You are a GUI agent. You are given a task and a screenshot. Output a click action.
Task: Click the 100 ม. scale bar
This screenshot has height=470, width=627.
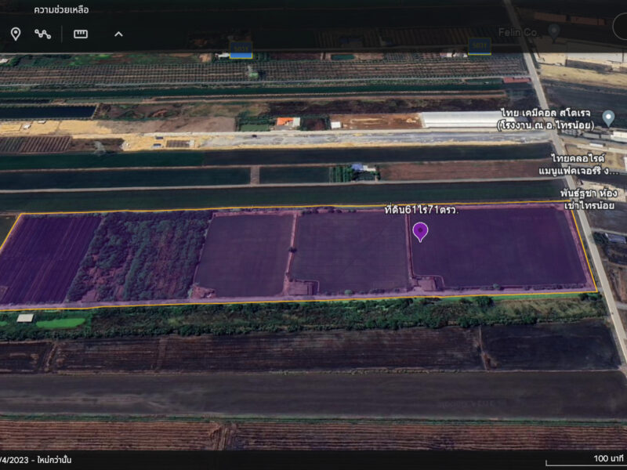586,460
